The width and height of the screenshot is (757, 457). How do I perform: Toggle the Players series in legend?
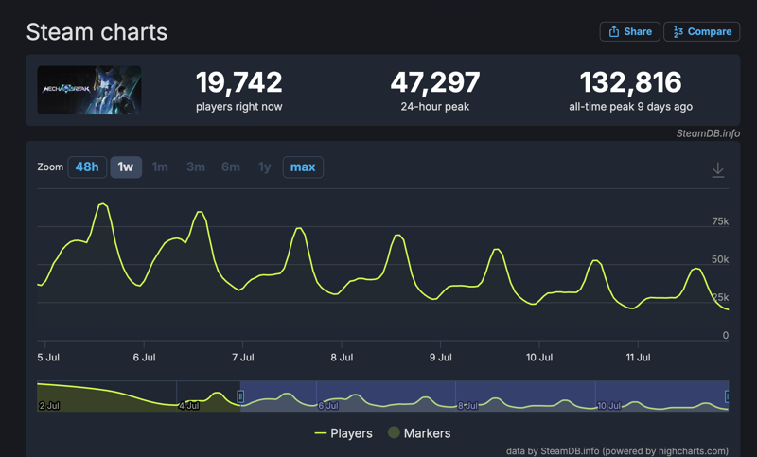pos(343,433)
